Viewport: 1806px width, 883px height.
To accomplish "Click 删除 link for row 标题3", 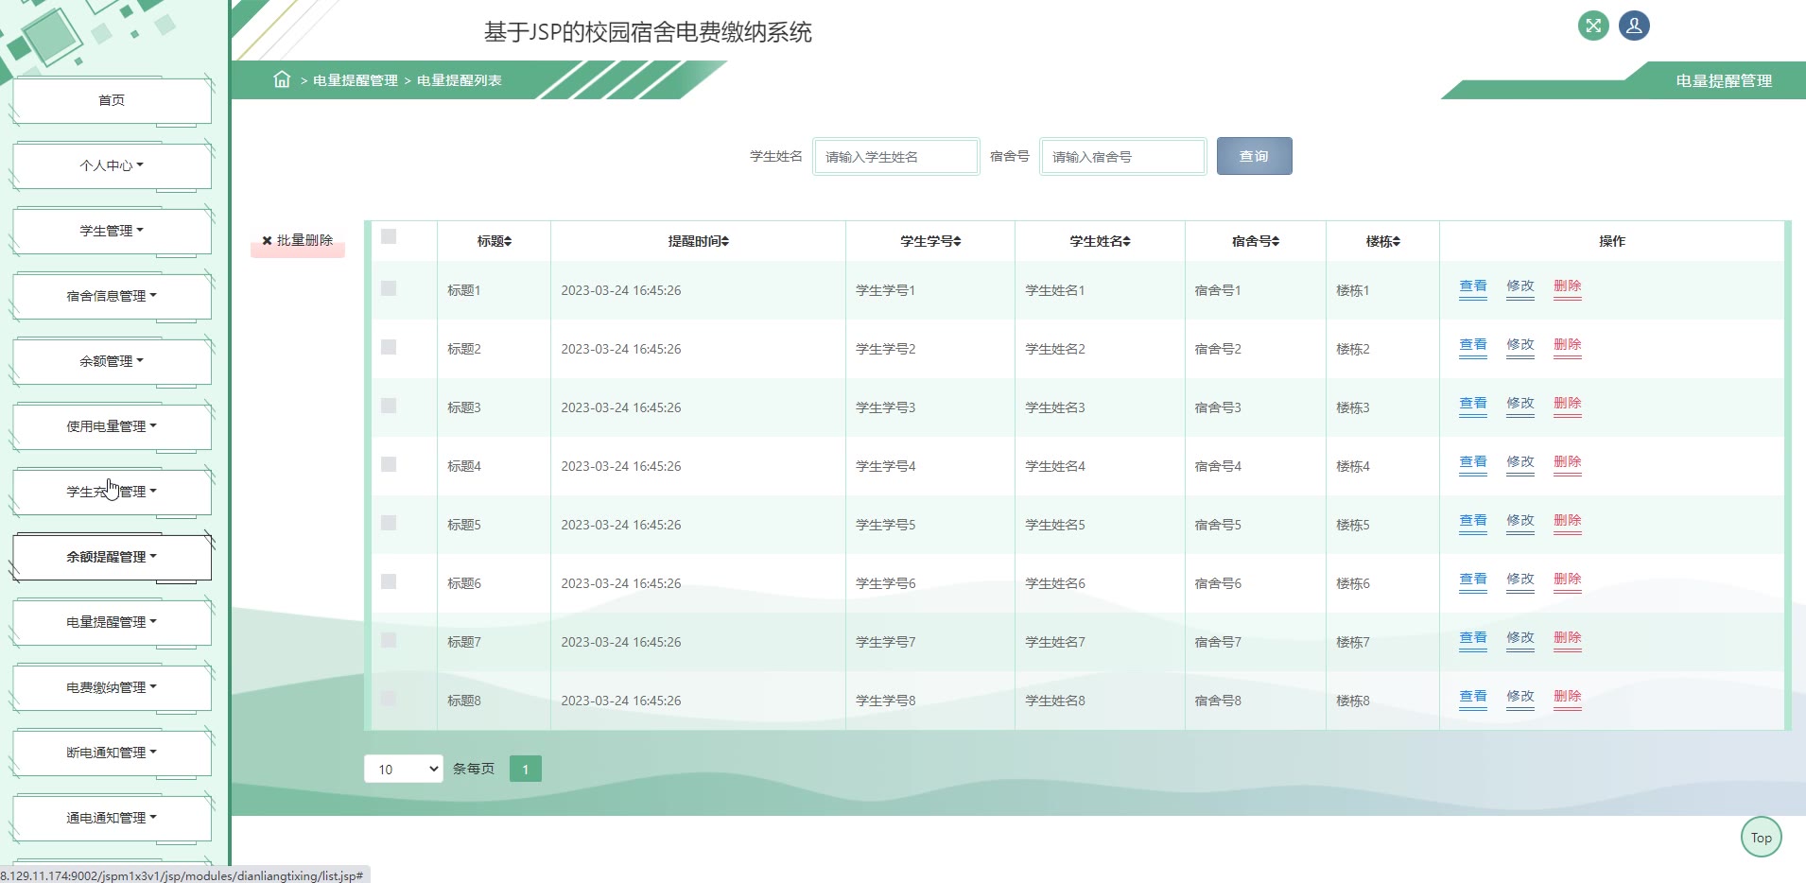I will (1567, 404).
